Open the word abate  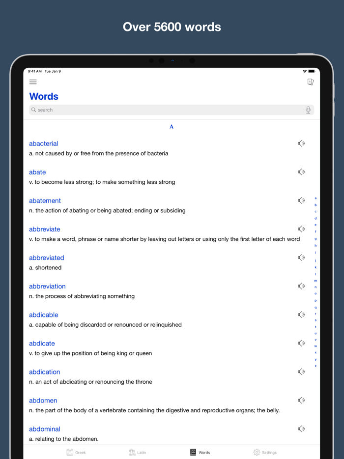point(37,172)
